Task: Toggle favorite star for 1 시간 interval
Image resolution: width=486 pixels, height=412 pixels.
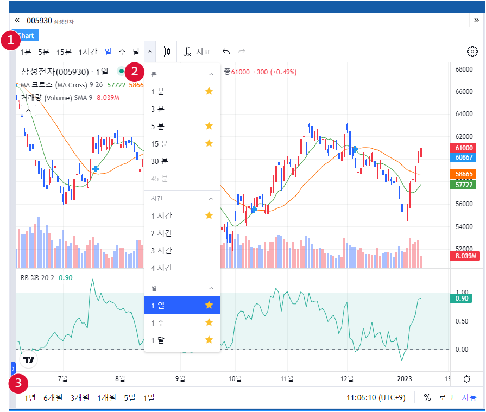Action: (209, 215)
